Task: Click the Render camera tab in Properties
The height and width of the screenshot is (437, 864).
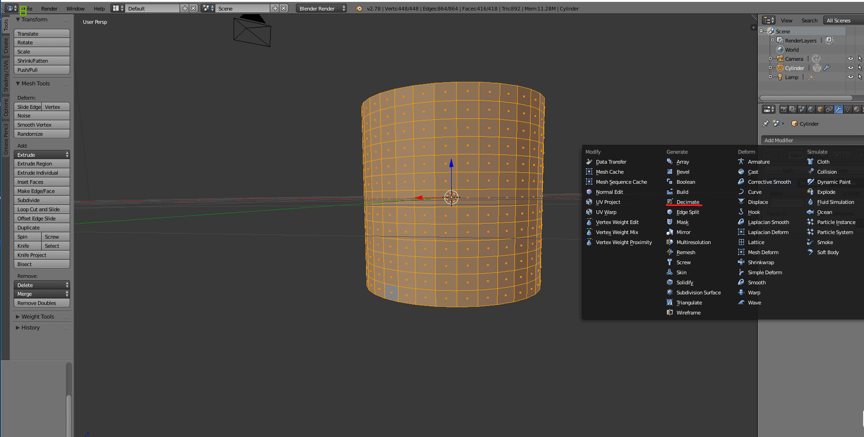Action: click(x=783, y=109)
